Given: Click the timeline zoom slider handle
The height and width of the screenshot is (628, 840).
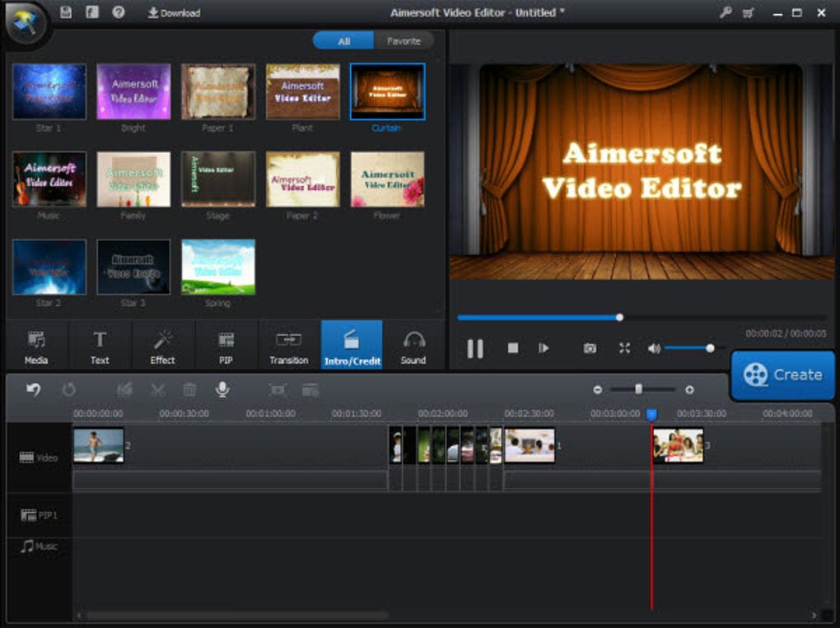Looking at the screenshot, I should (638, 389).
